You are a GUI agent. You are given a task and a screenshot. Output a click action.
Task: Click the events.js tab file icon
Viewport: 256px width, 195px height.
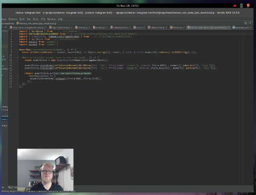(94, 27)
